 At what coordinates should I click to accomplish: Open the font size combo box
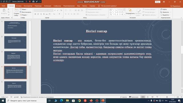51,10
